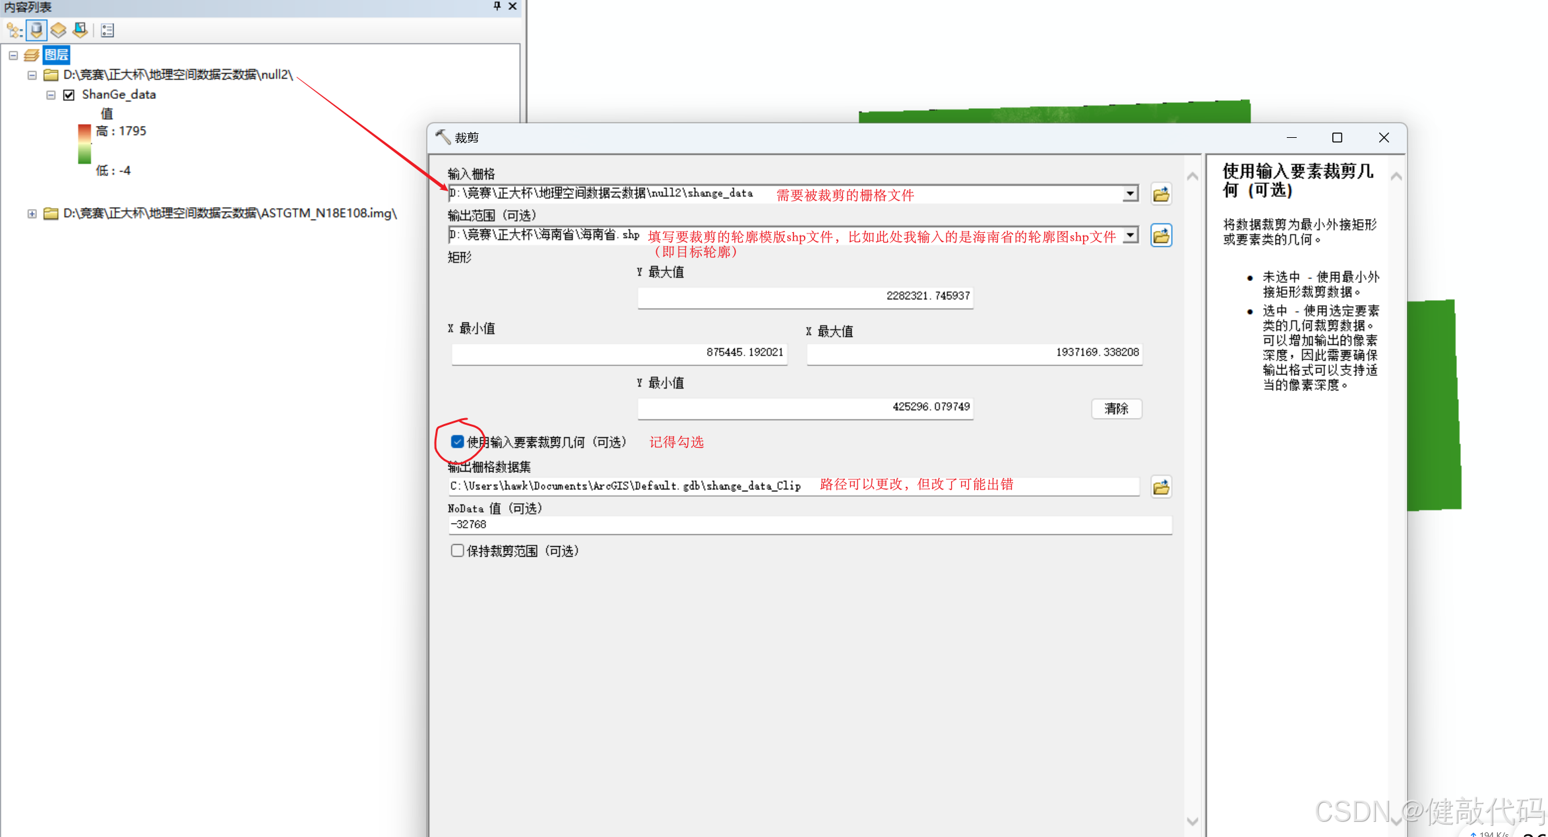Enable maintain clipping extent checkbox
1548x837 pixels.
click(457, 551)
